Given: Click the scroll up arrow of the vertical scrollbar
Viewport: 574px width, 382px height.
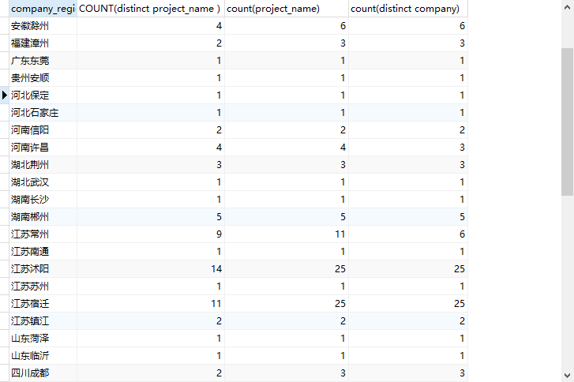Looking at the screenshot, I should click(x=568, y=7).
